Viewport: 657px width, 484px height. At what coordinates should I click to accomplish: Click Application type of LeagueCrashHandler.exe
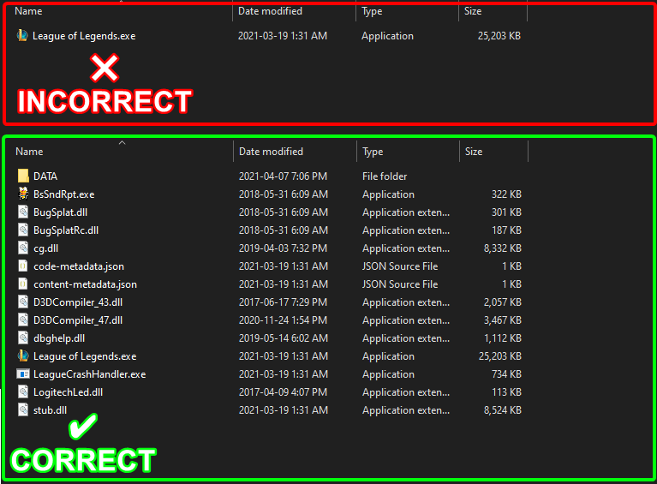(x=388, y=374)
